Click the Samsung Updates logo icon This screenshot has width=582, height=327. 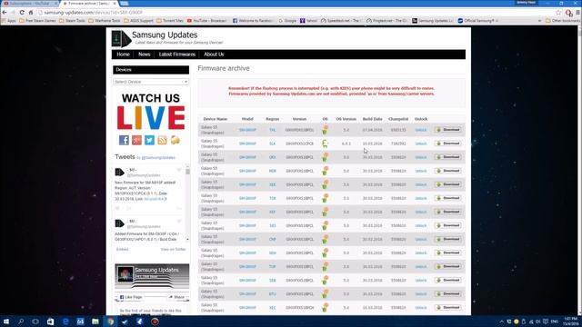121,38
